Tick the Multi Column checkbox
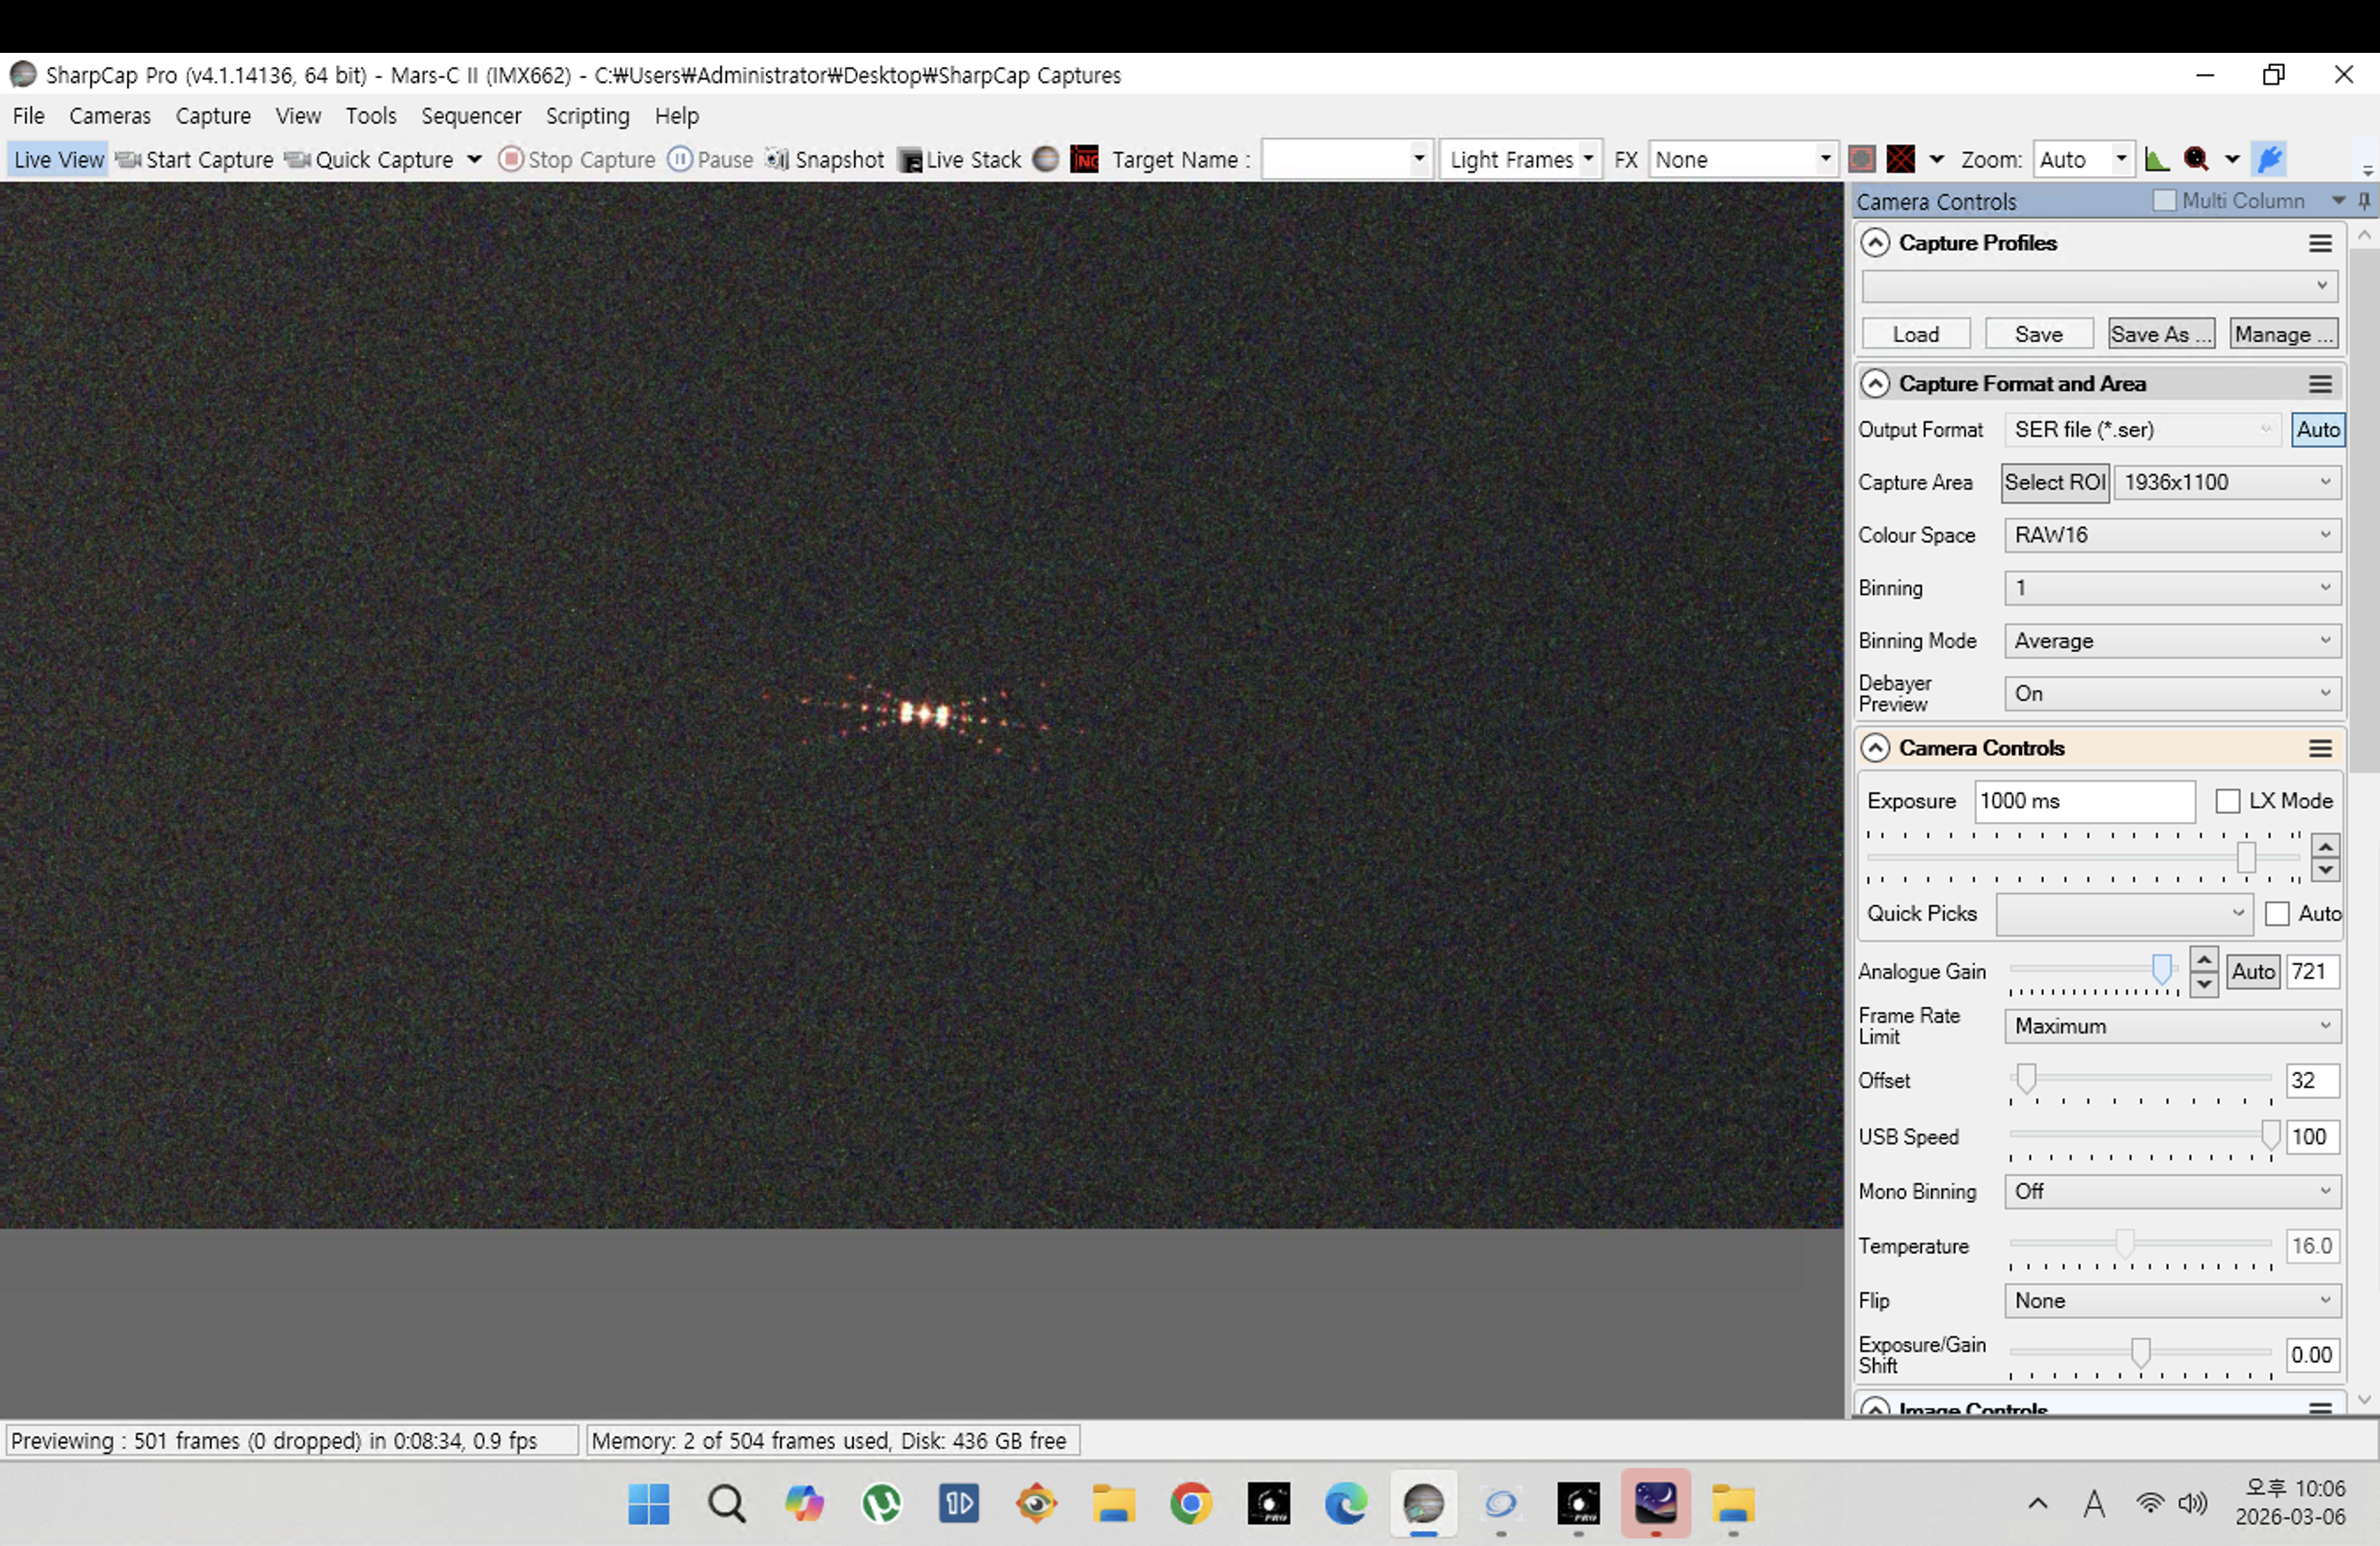2380x1546 pixels. tap(2164, 201)
